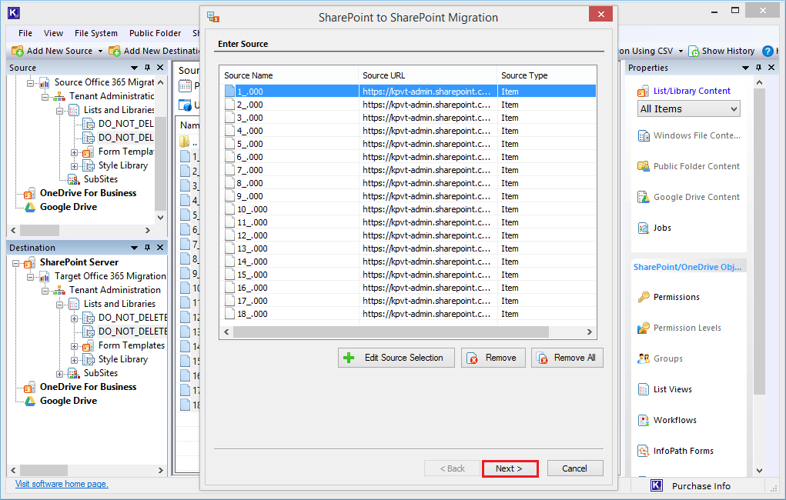Viewport: 786px width, 500px height.
Task: Open the Source panel options dropdown arrow
Action: (x=134, y=68)
